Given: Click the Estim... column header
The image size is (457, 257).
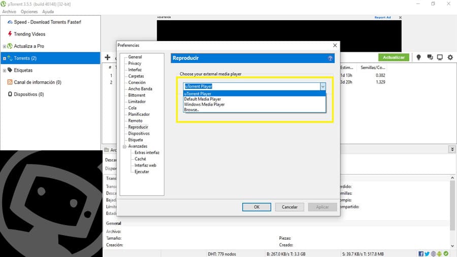Looking at the screenshot, I should point(347,68).
